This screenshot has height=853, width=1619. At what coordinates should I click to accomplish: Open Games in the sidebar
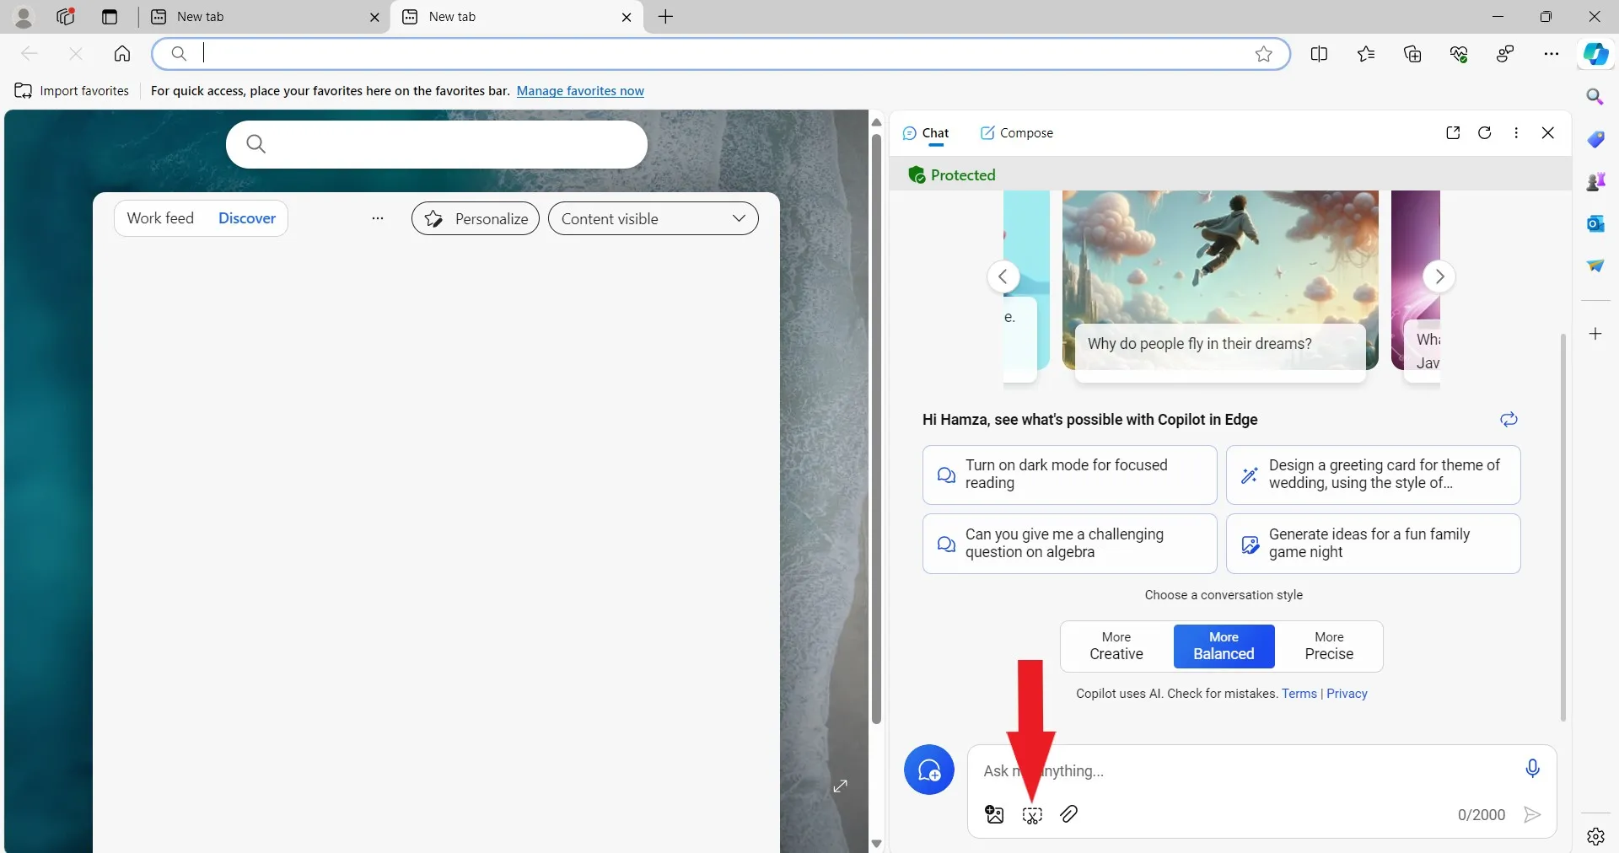tap(1596, 181)
